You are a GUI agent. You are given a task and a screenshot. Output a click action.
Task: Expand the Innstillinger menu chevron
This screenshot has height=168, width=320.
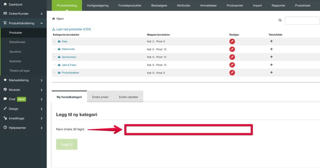(x=41, y=118)
